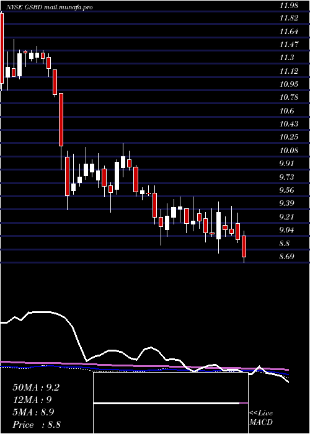Click the 10.6 price axis label
This screenshot has width=310, height=434.
point(286,111)
